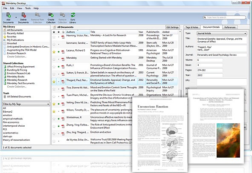This screenshot has width=252, height=173.
Task: Click the Add Documents toolbar icon
Action: point(9,15)
